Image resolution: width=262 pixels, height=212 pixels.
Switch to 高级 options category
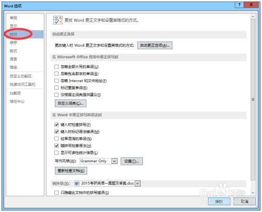point(13,67)
